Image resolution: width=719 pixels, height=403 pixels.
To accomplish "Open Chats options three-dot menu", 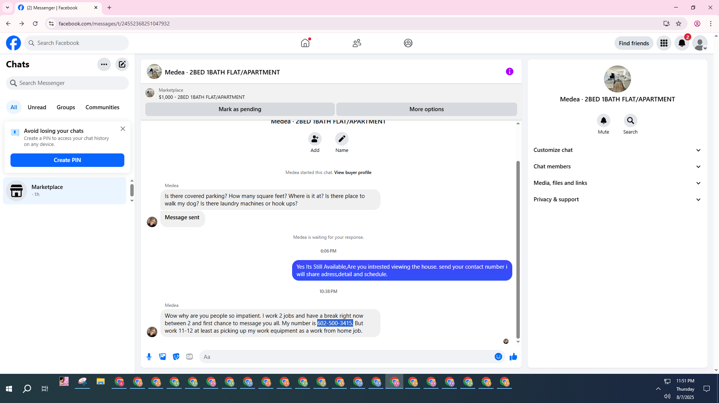I will point(104,64).
